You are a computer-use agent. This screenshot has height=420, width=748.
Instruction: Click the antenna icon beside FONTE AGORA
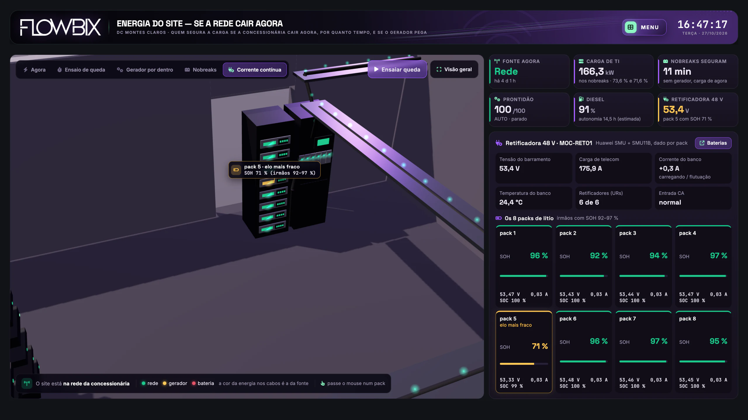pos(497,61)
